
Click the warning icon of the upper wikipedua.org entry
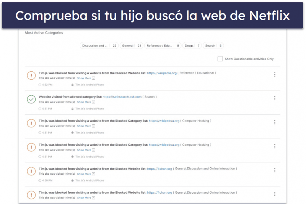31,123
